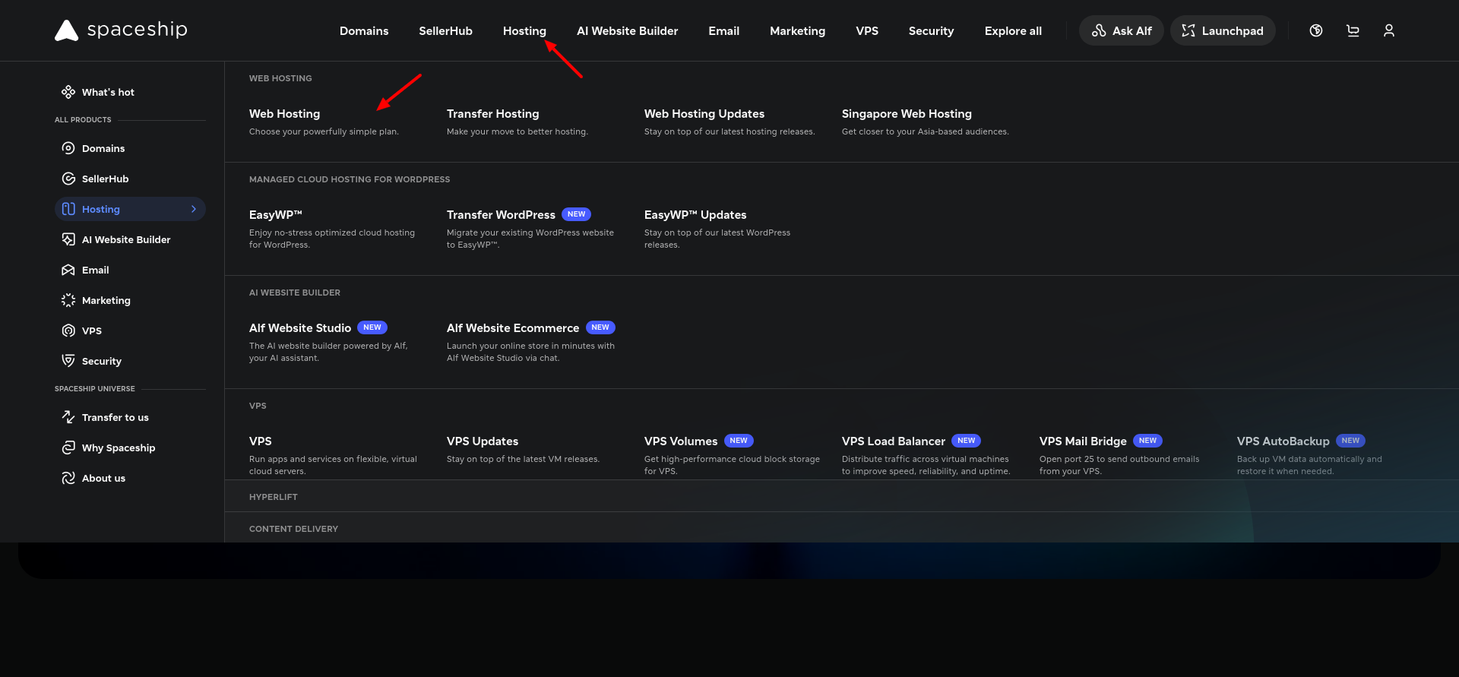Open VPS Load Balancer link
Screen dimensions: 1459x677
pyautogui.click(x=894, y=441)
